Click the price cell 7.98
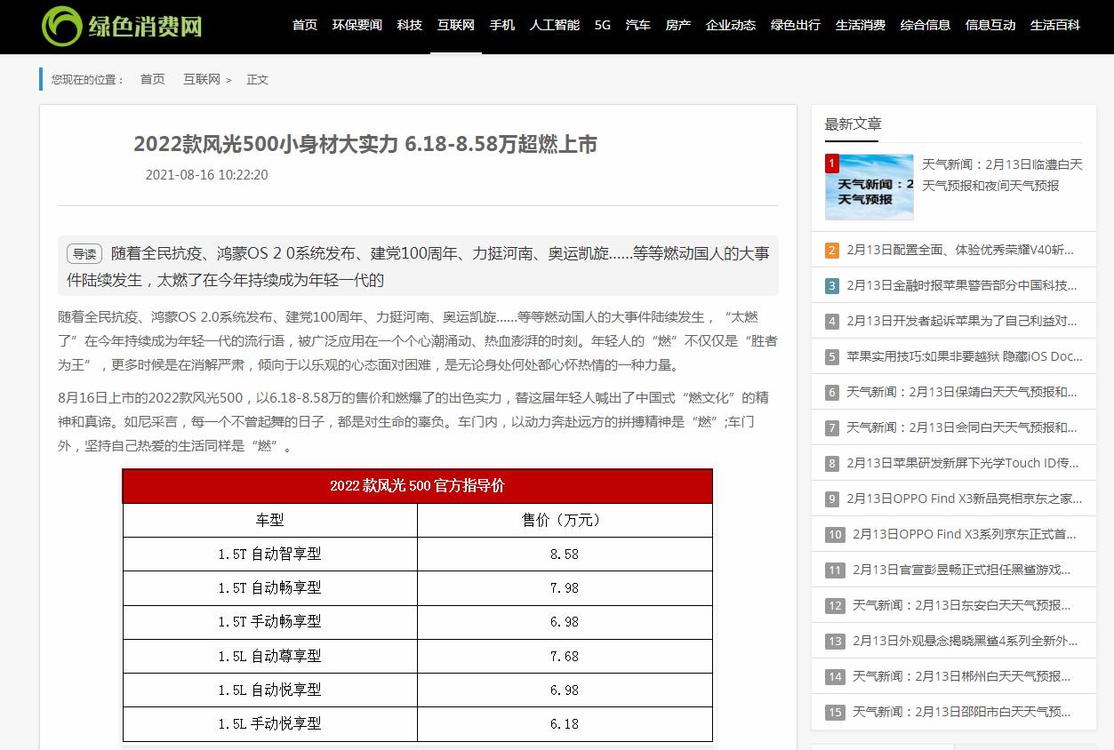This screenshot has width=1114, height=750. click(x=565, y=587)
